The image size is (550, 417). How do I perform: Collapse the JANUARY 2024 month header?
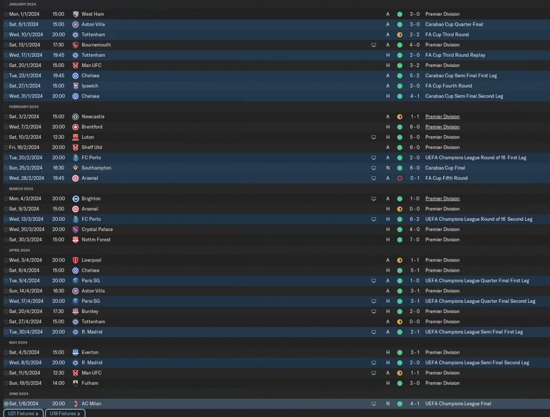[22, 4]
